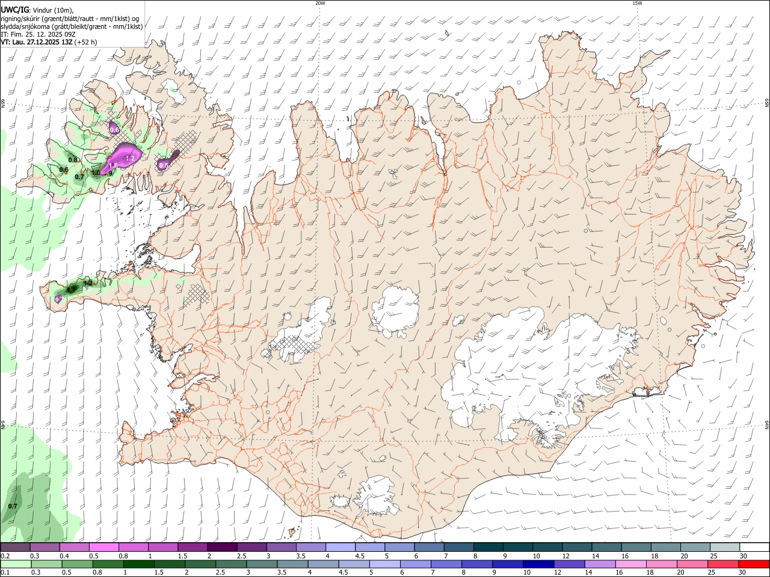Click the 20W longitude label
770x577 pixels.
point(320,3)
